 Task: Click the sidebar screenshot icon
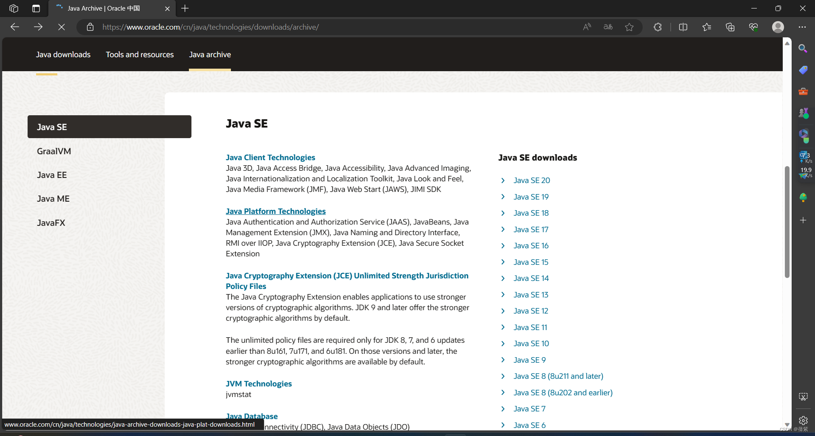coord(803,397)
